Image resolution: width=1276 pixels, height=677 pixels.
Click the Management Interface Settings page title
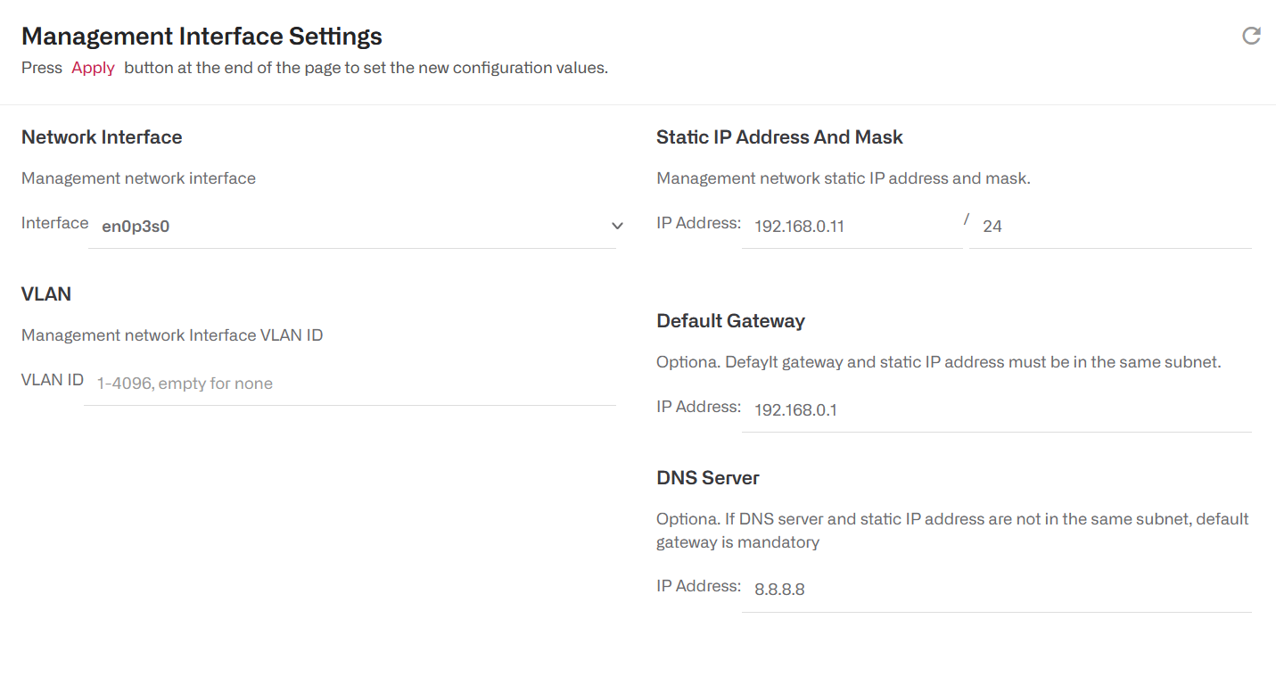pyautogui.click(x=202, y=37)
